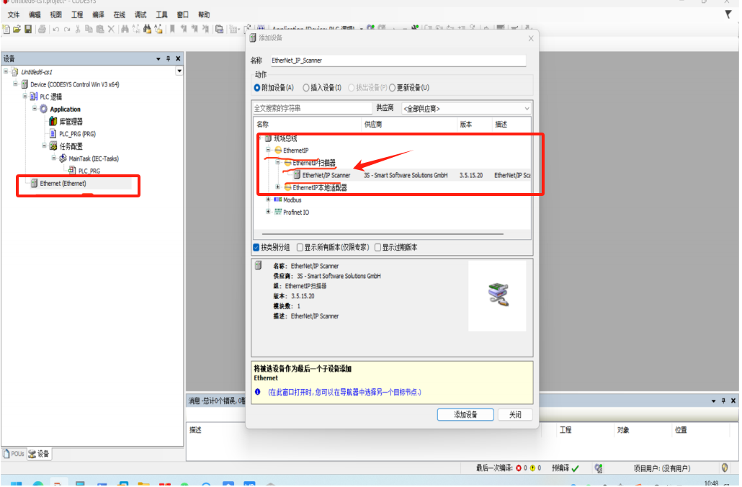Expand the Modbus tree node
Viewport: 742px width, 487px height.
269,200
